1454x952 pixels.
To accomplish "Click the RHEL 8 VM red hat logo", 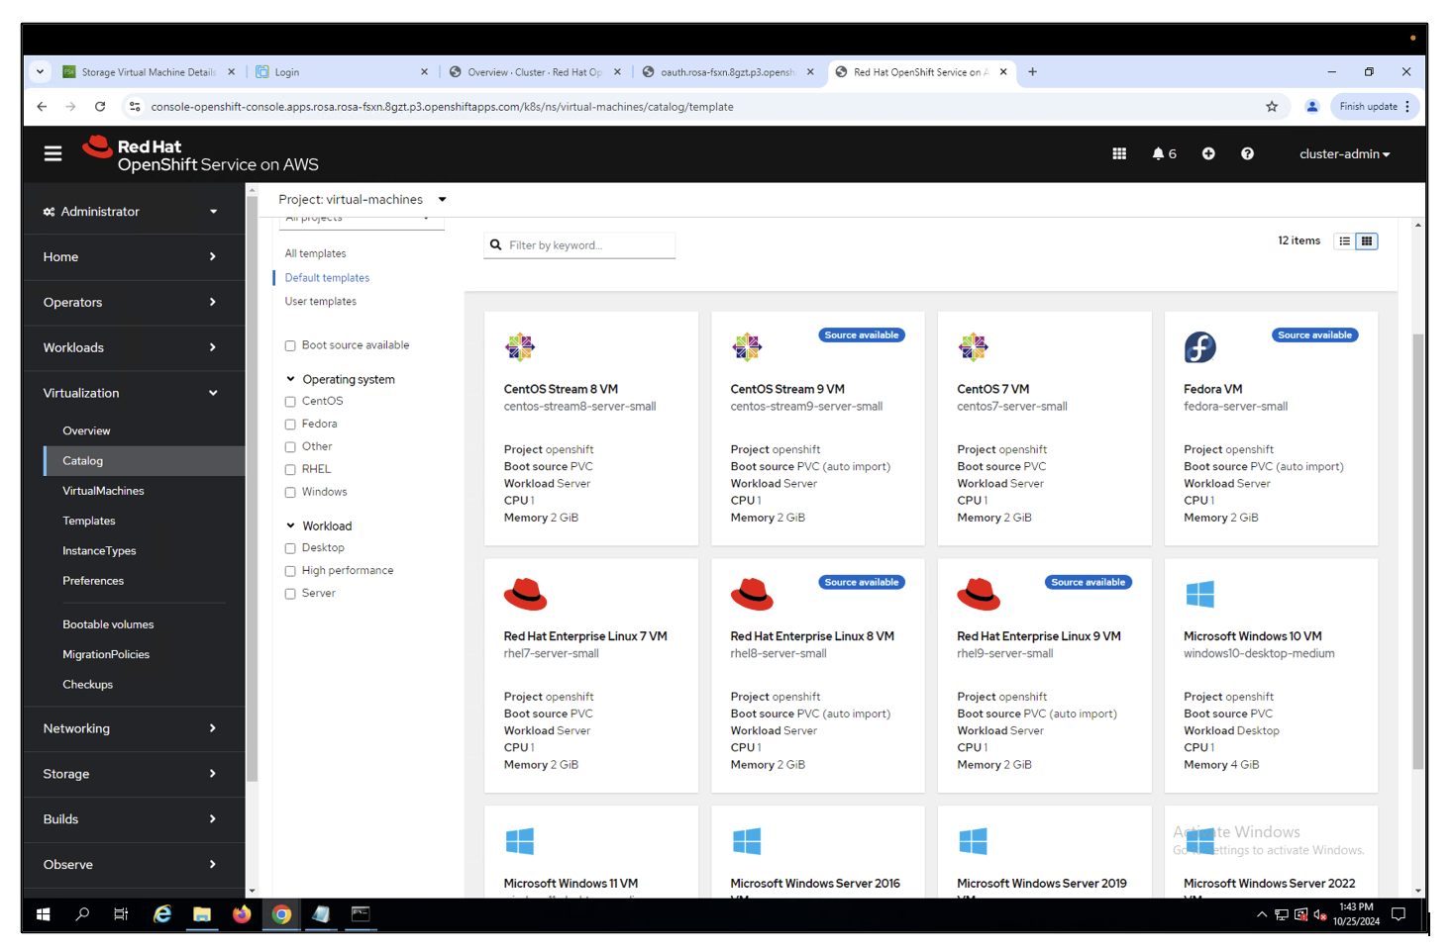I will point(752,594).
